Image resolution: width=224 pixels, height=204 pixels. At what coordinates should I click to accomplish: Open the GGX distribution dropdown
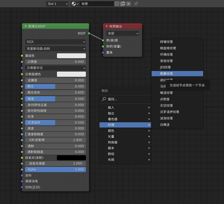pyautogui.click(x=55, y=42)
